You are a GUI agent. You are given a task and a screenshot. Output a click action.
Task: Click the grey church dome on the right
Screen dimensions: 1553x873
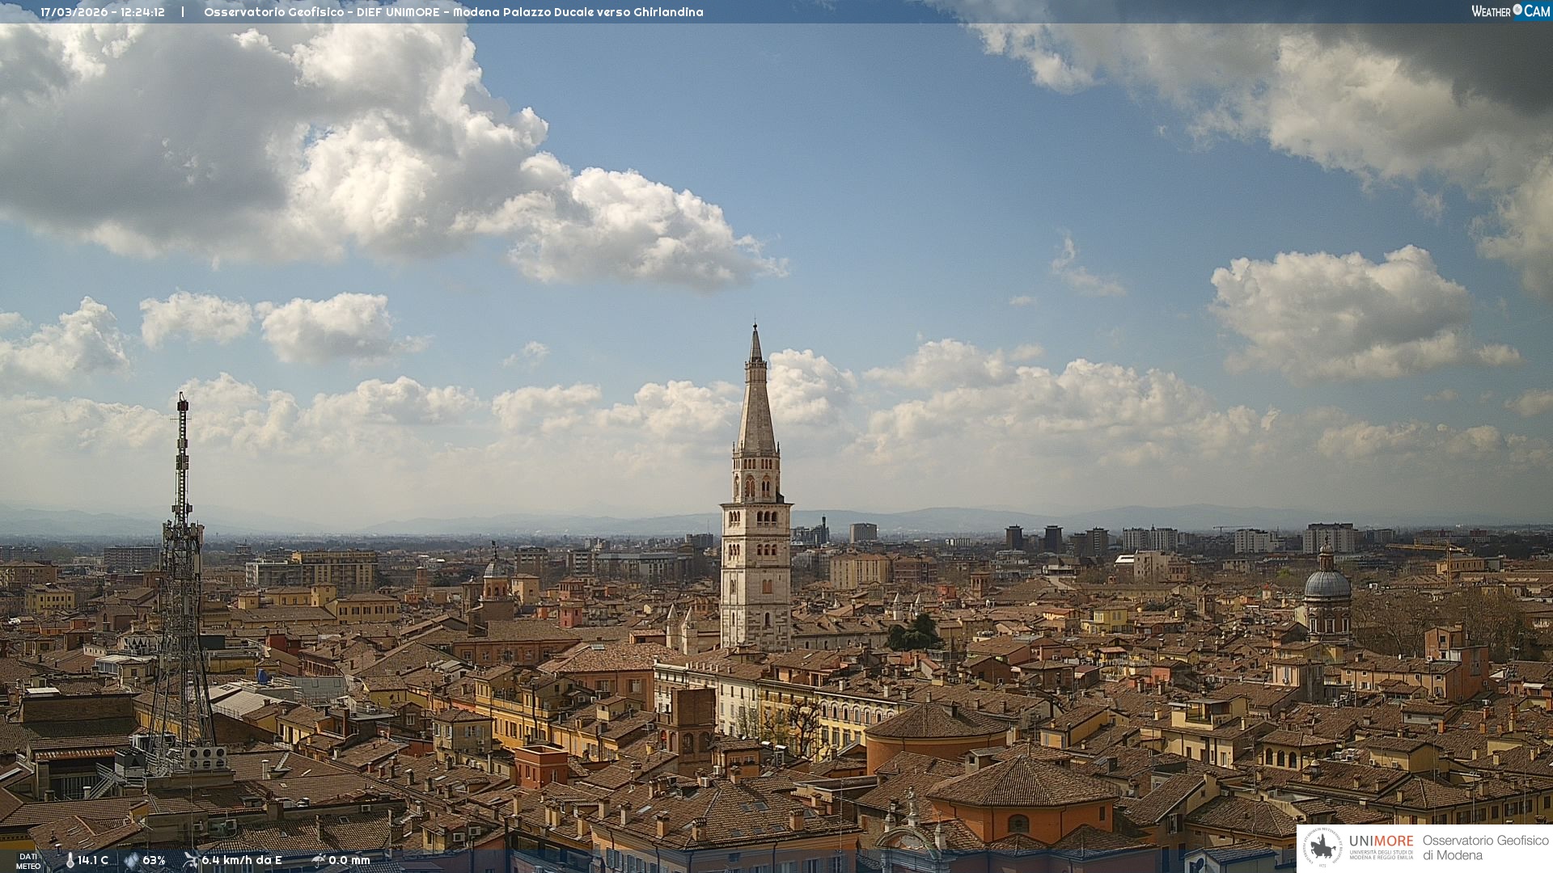[1327, 584]
